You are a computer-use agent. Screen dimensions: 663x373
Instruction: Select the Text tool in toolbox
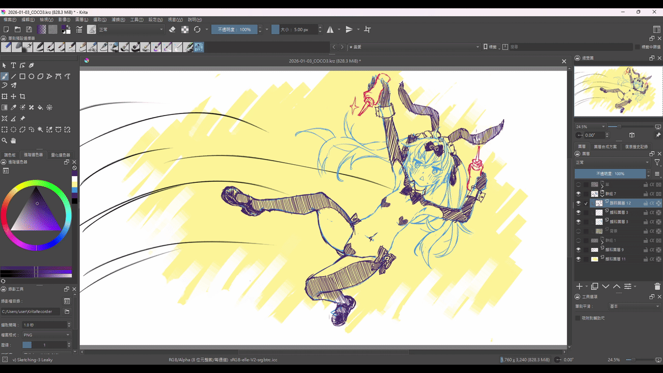pos(13,65)
